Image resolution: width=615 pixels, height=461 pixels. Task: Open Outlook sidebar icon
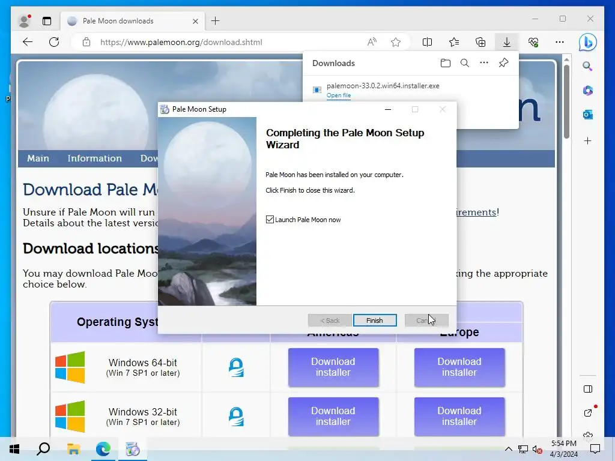(587, 115)
